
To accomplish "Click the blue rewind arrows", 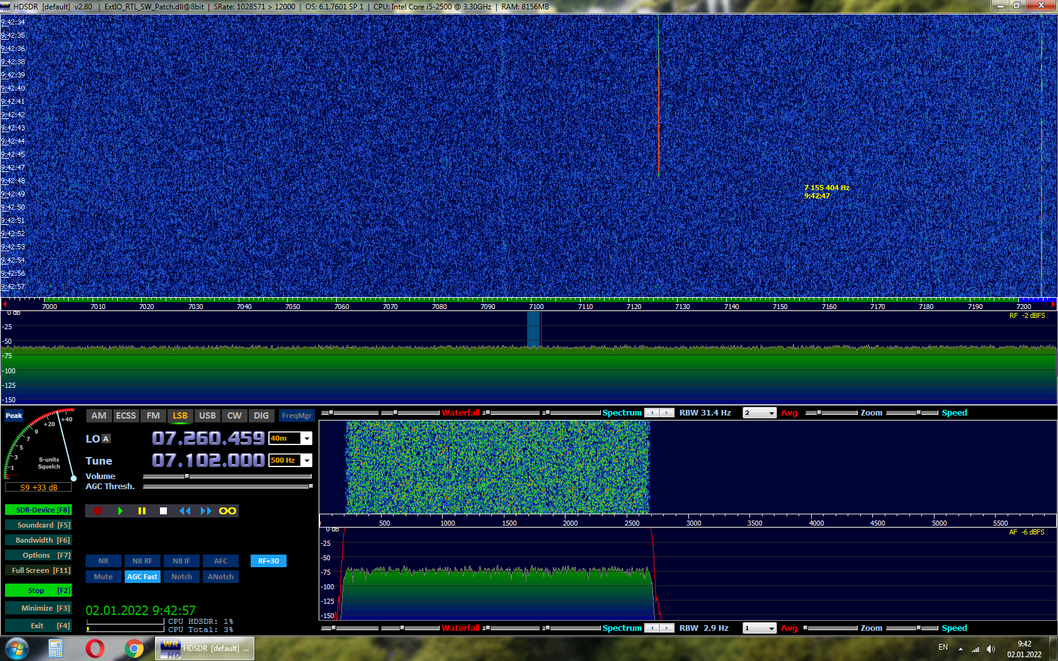I will pos(185,511).
